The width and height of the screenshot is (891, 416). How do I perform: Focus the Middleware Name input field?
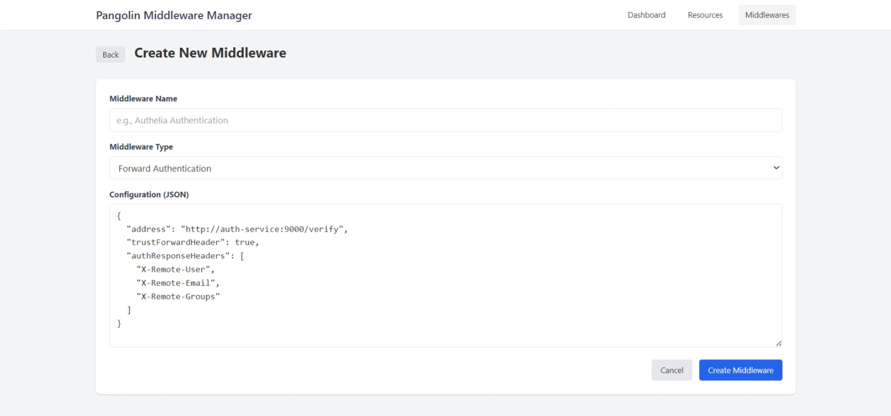tap(446, 120)
